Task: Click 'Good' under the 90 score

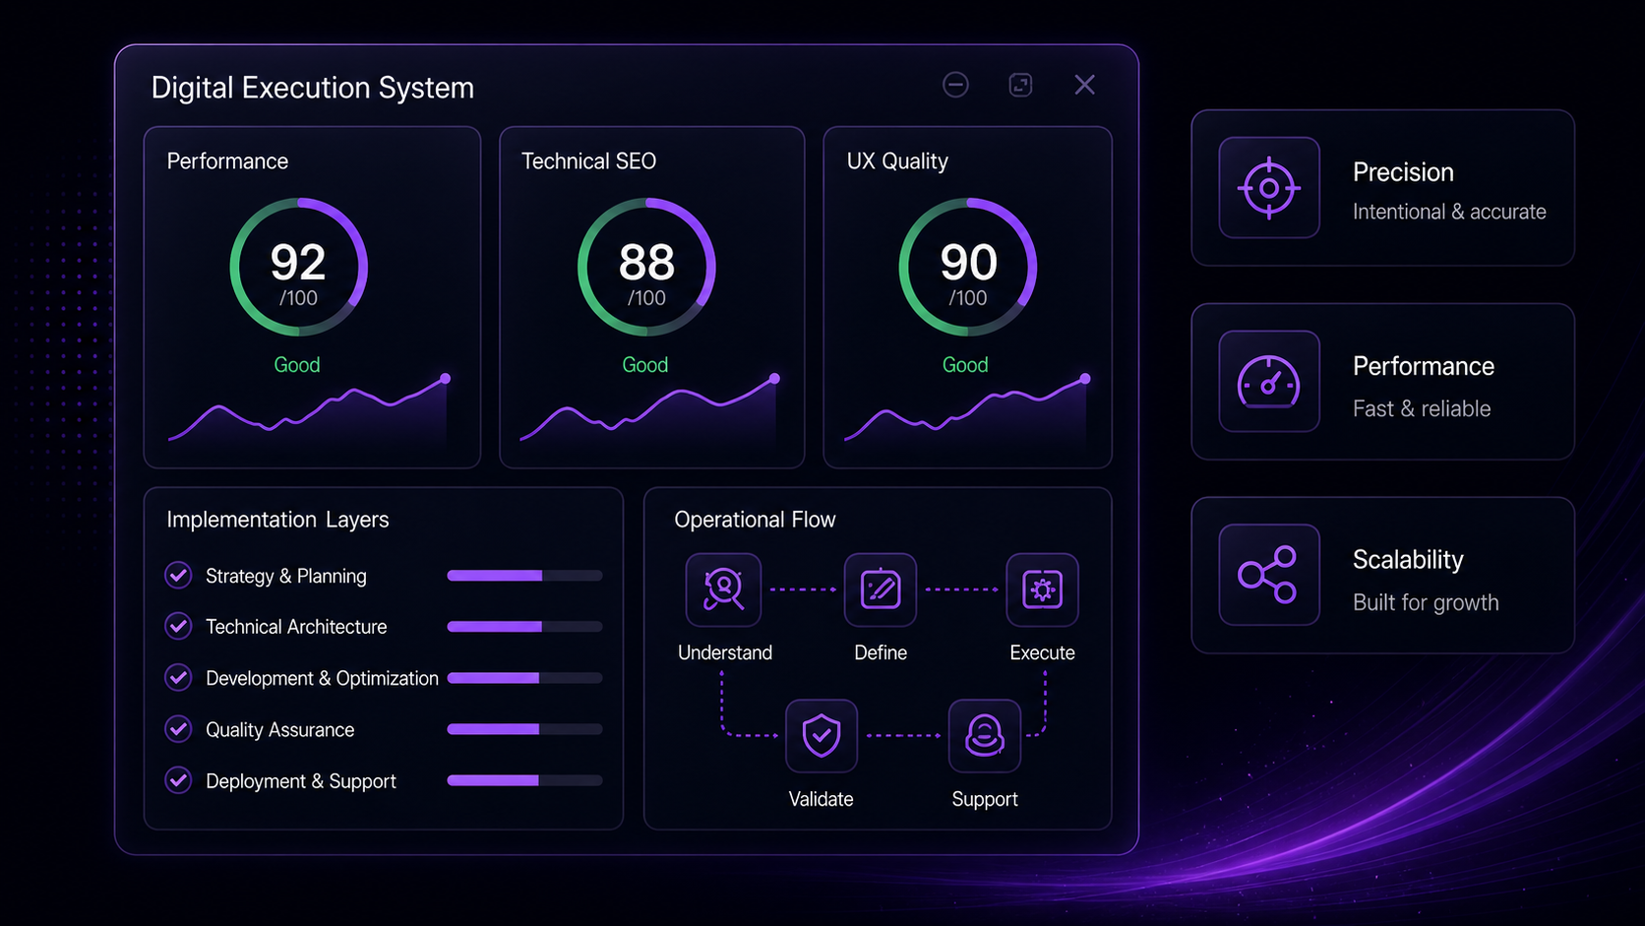Action: [965, 365]
